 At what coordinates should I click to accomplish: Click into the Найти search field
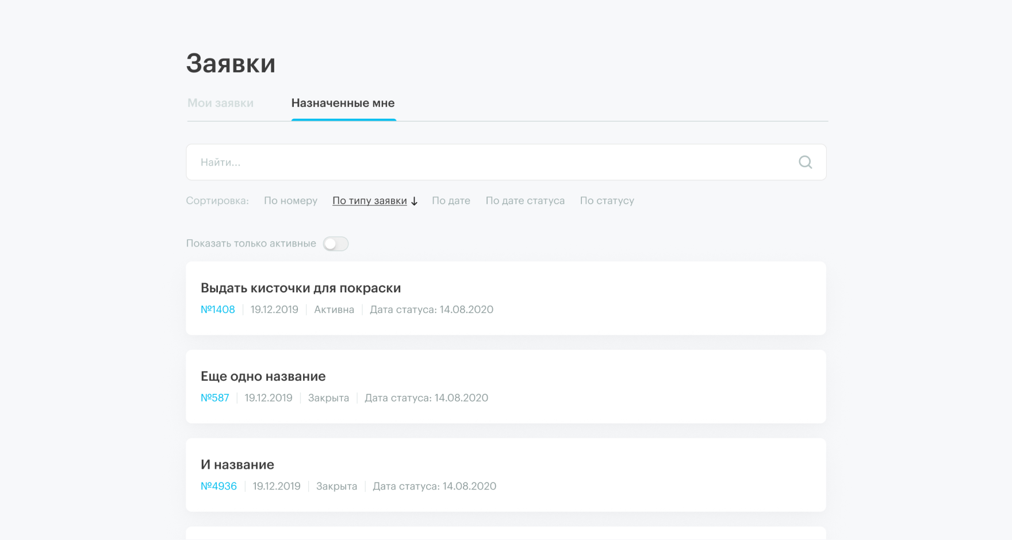[489, 163]
